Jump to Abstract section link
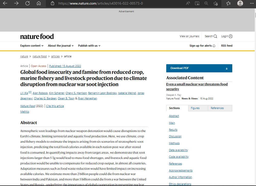Viewport: 256px width, 186px height. (174, 116)
